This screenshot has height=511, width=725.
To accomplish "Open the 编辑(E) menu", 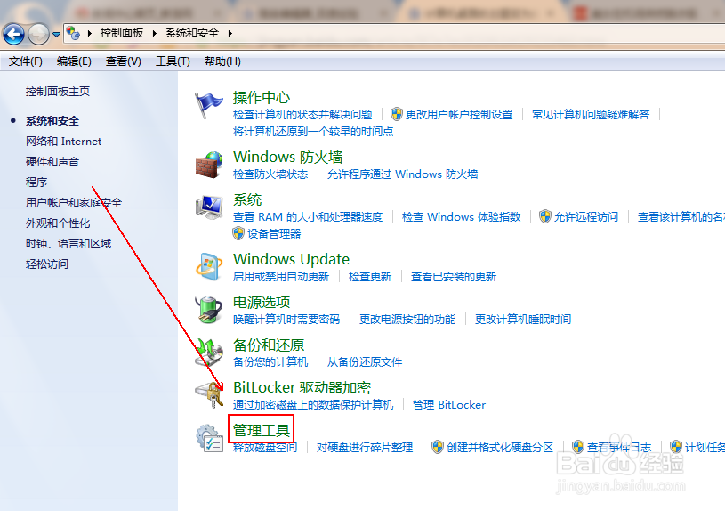I will tap(74, 61).
